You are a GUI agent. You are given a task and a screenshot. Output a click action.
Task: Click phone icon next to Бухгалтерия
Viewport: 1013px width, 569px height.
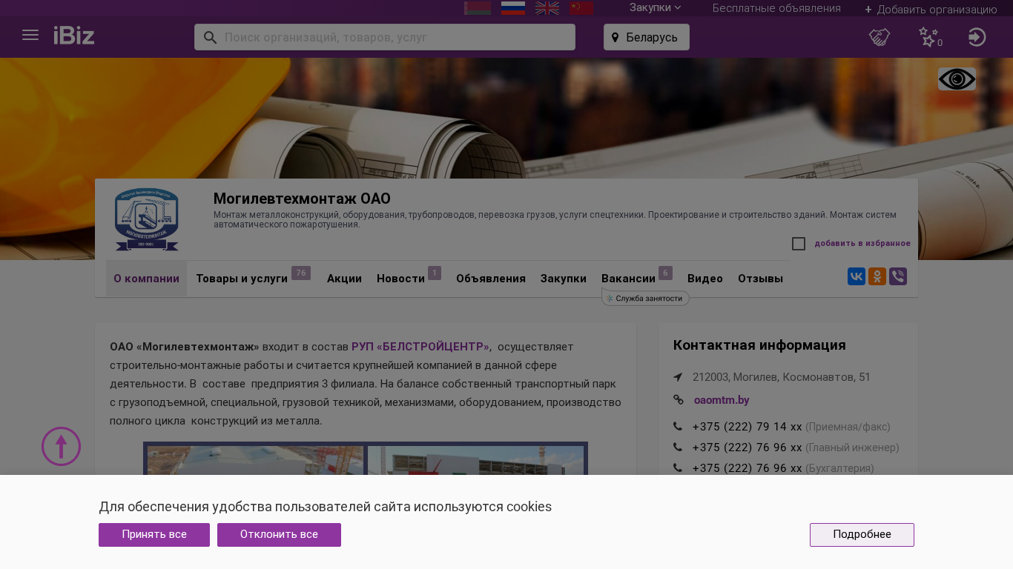click(678, 468)
